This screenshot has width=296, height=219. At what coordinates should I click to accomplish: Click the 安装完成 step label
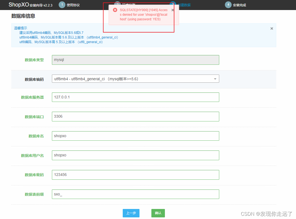239,5
